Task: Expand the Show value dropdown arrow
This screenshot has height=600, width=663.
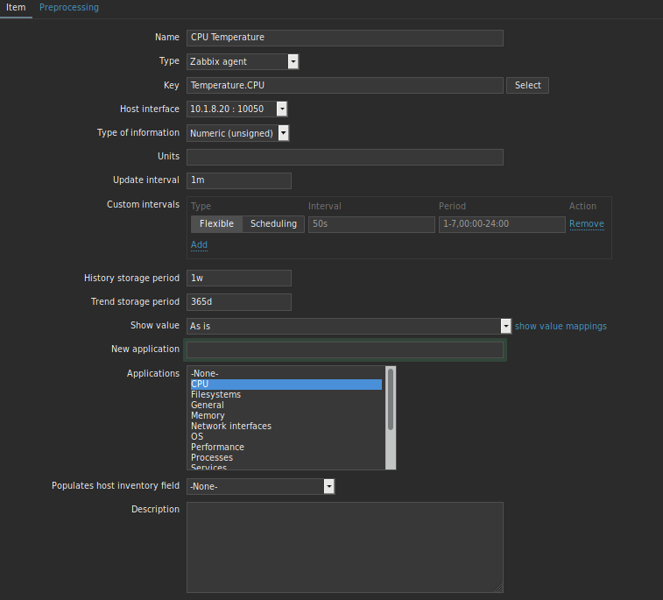Action: pyautogui.click(x=505, y=326)
